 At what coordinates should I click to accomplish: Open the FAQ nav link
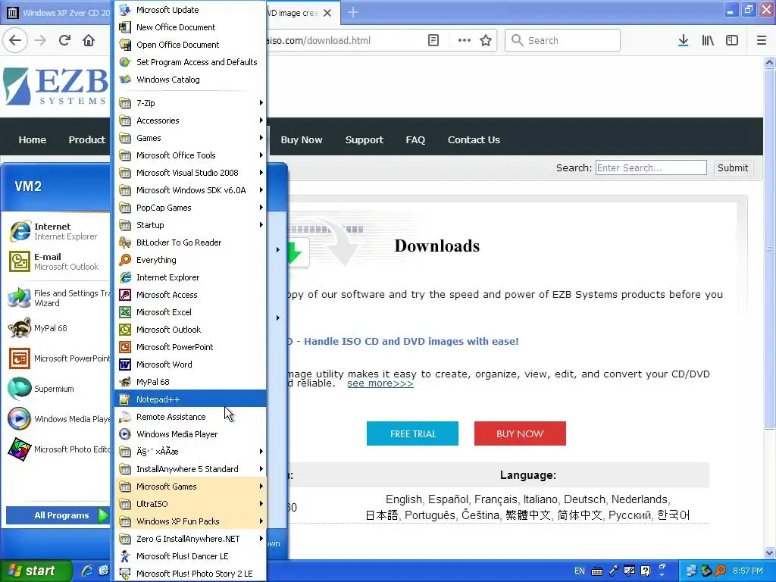tap(415, 140)
